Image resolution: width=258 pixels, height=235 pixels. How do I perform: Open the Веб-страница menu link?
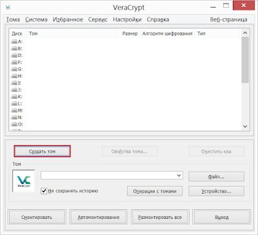point(229,19)
